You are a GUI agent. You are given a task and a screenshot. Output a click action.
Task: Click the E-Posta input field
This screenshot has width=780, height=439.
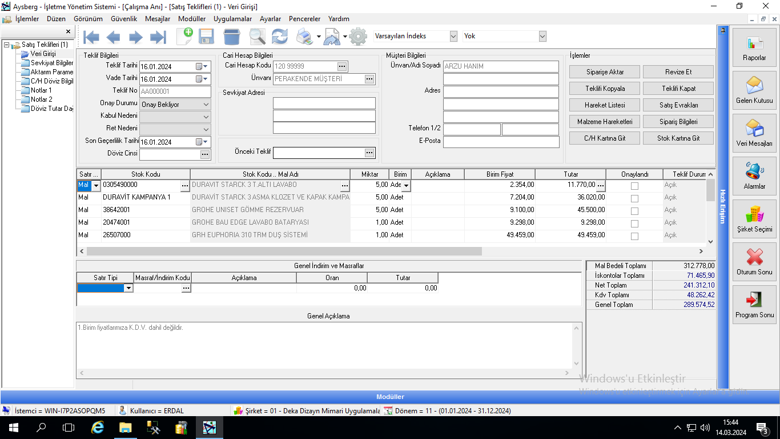pyautogui.click(x=501, y=142)
